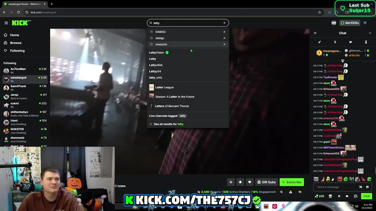
Task: Click the trash can icon in chat
Action: tap(335, 42)
